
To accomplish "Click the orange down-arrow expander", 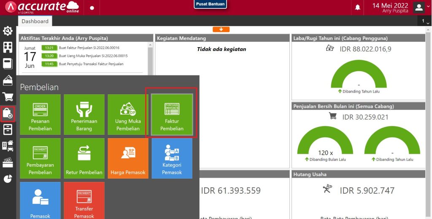I will (x=221, y=29).
